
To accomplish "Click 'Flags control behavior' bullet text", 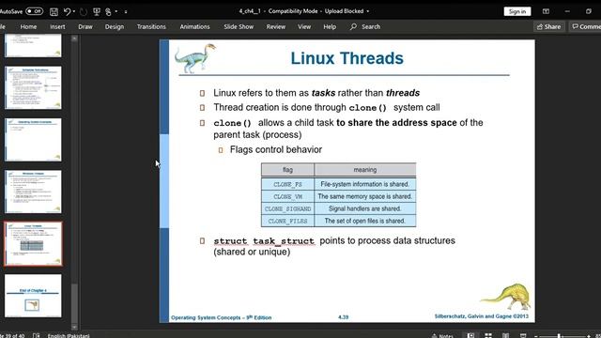I will point(276,149).
